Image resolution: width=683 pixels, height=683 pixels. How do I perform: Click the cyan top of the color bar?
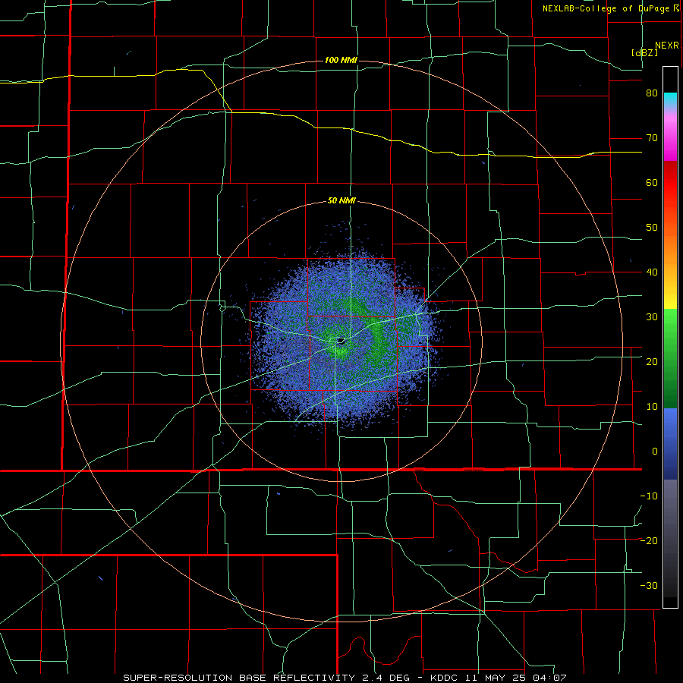[670, 99]
